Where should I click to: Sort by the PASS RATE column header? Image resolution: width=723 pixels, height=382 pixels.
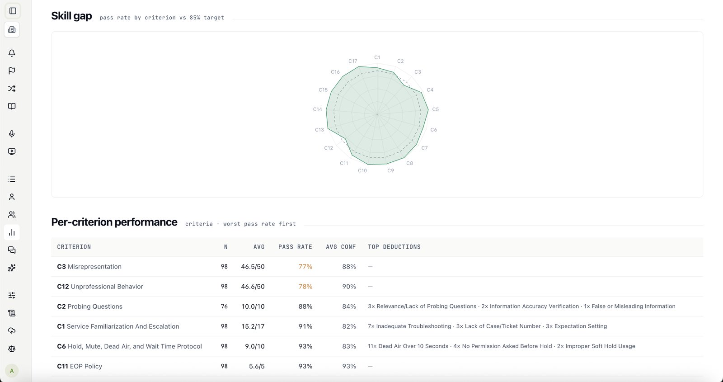coord(295,247)
